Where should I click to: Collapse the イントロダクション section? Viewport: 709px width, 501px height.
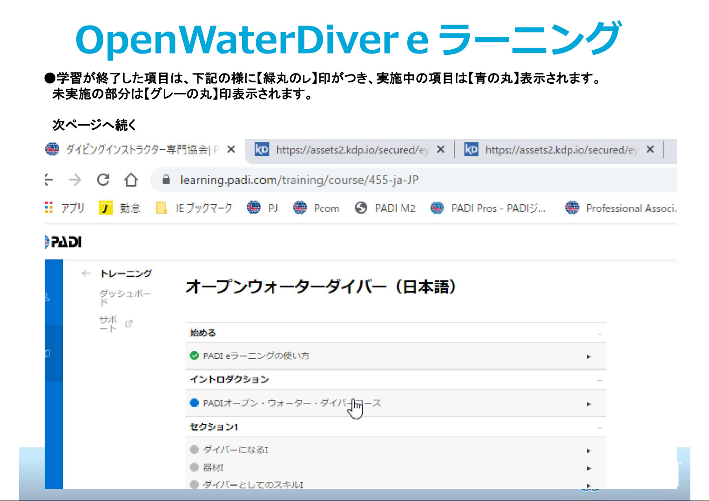tap(600, 381)
